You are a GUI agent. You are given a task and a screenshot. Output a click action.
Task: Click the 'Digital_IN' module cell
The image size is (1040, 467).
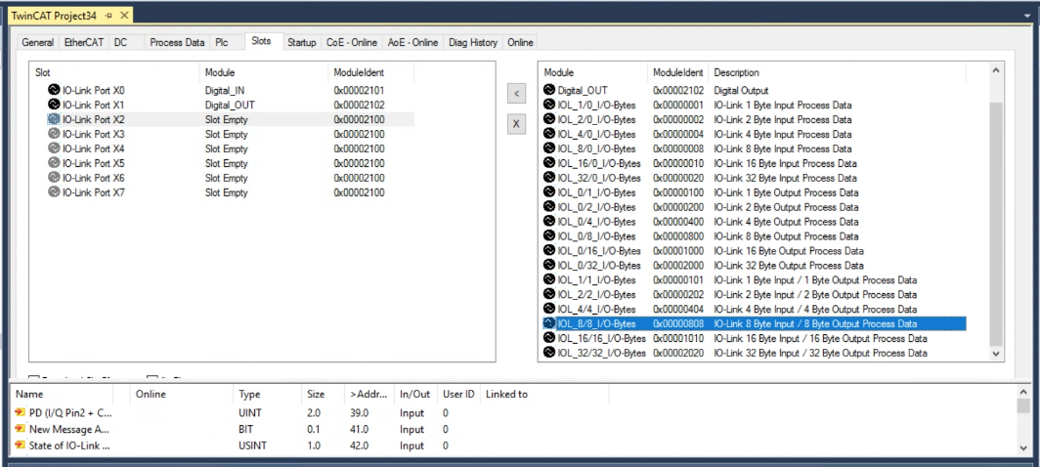(x=225, y=90)
